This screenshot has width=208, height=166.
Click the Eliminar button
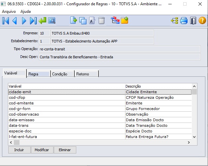coord(65,150)
